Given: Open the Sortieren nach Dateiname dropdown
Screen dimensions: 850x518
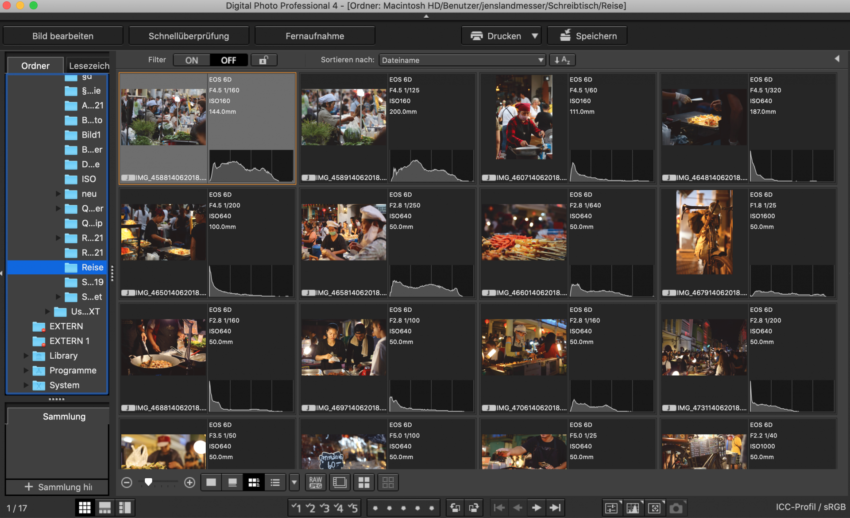Looking at the screenshot, I should pyautogui.click(x=462, y=60).
